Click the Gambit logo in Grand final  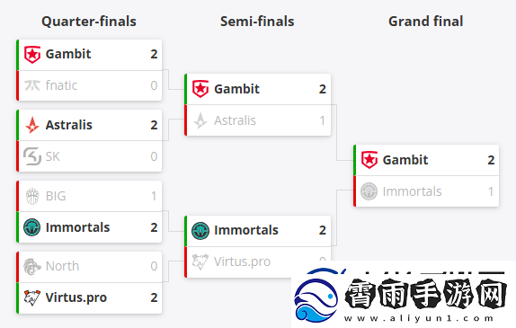point(369,160)
